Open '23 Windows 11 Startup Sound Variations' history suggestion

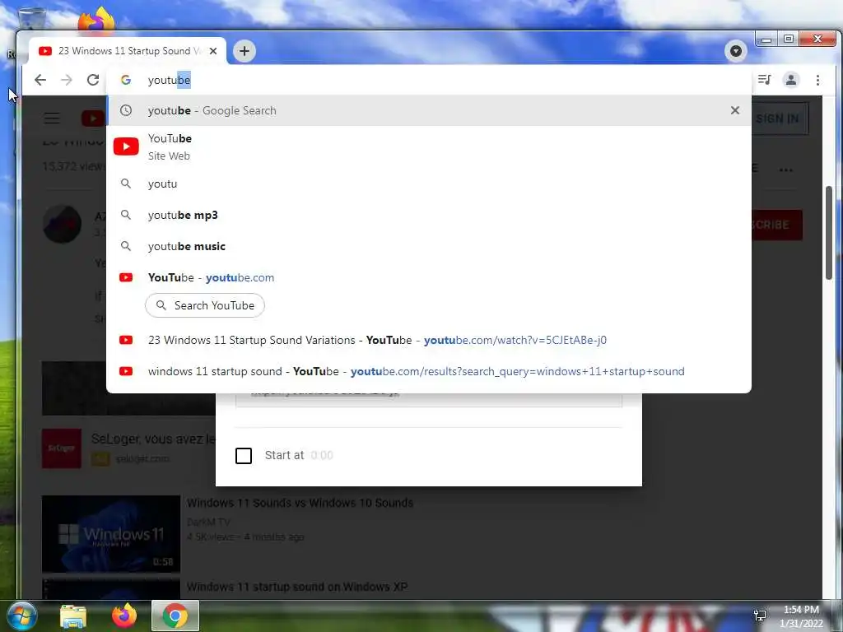428,340
